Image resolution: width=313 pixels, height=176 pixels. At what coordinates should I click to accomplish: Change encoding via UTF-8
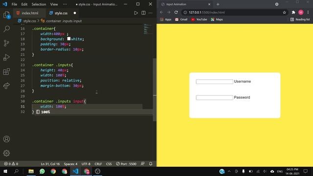tap(86, 164)
